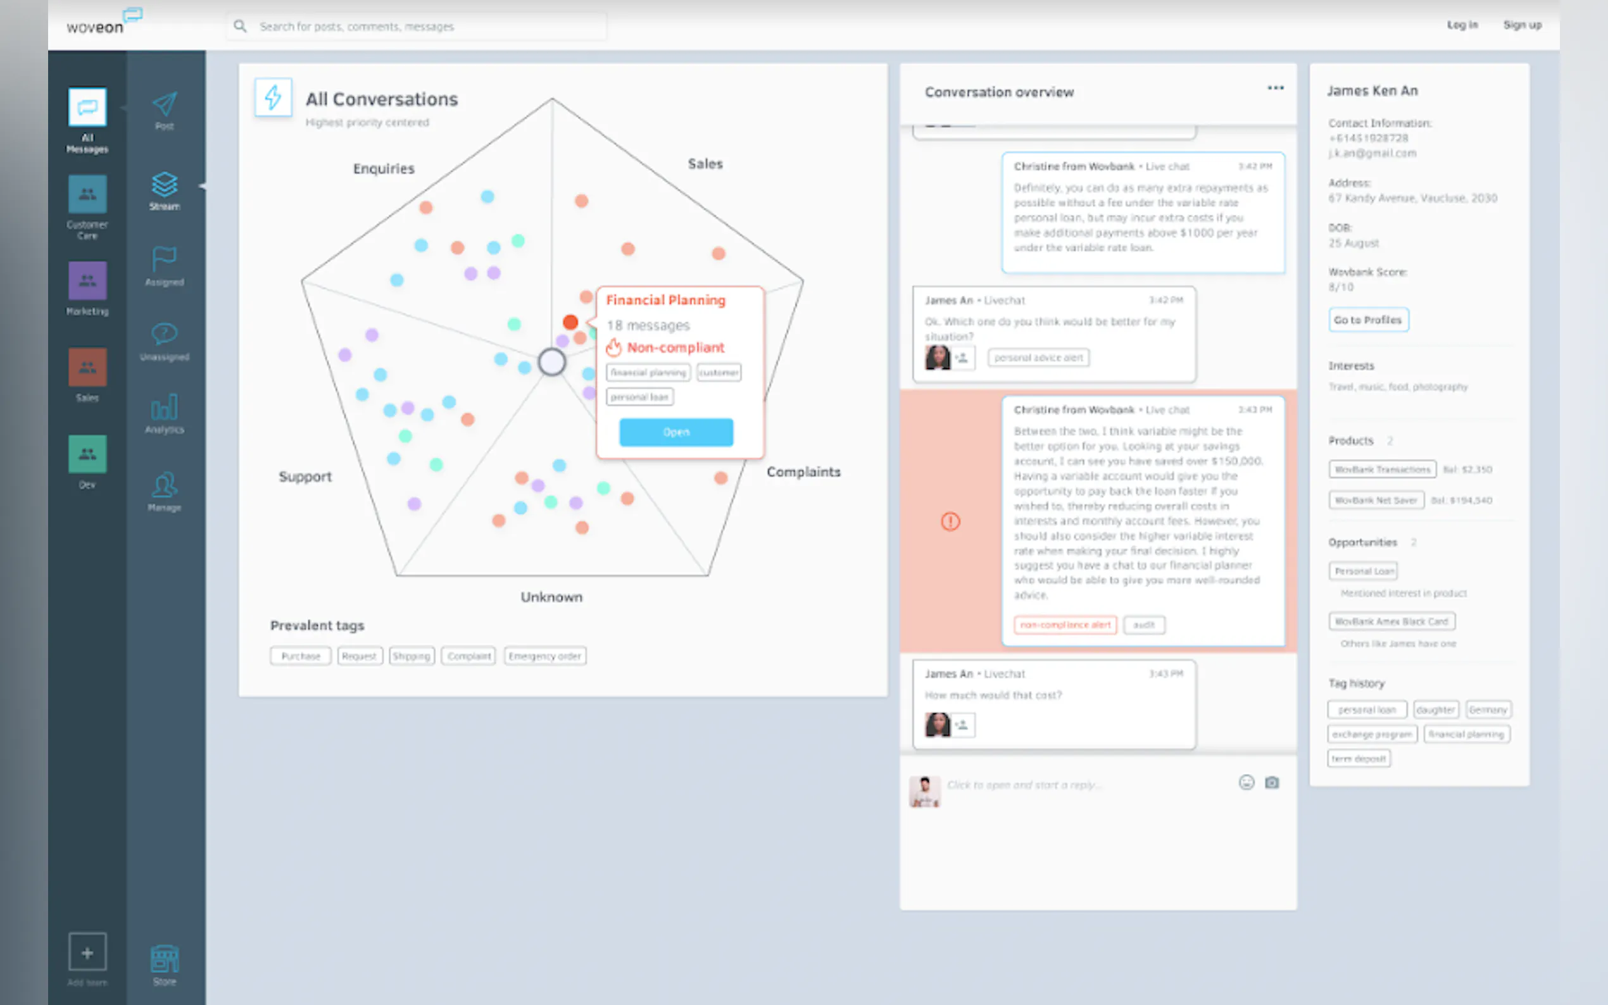Click the Add team plus button
The image size is (1608, 1005).
[x=87, y=952]
